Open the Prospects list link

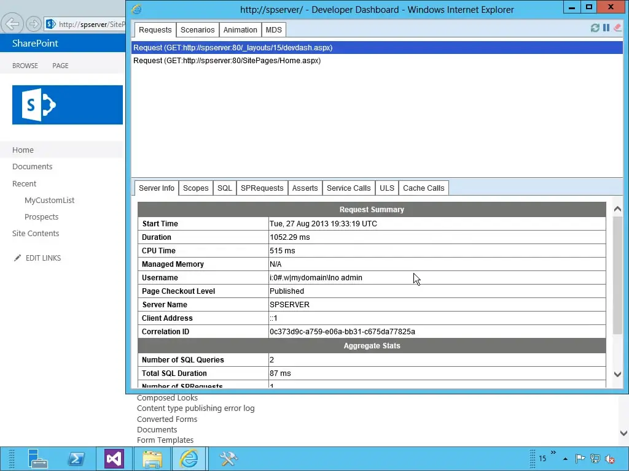coord(41,216)
